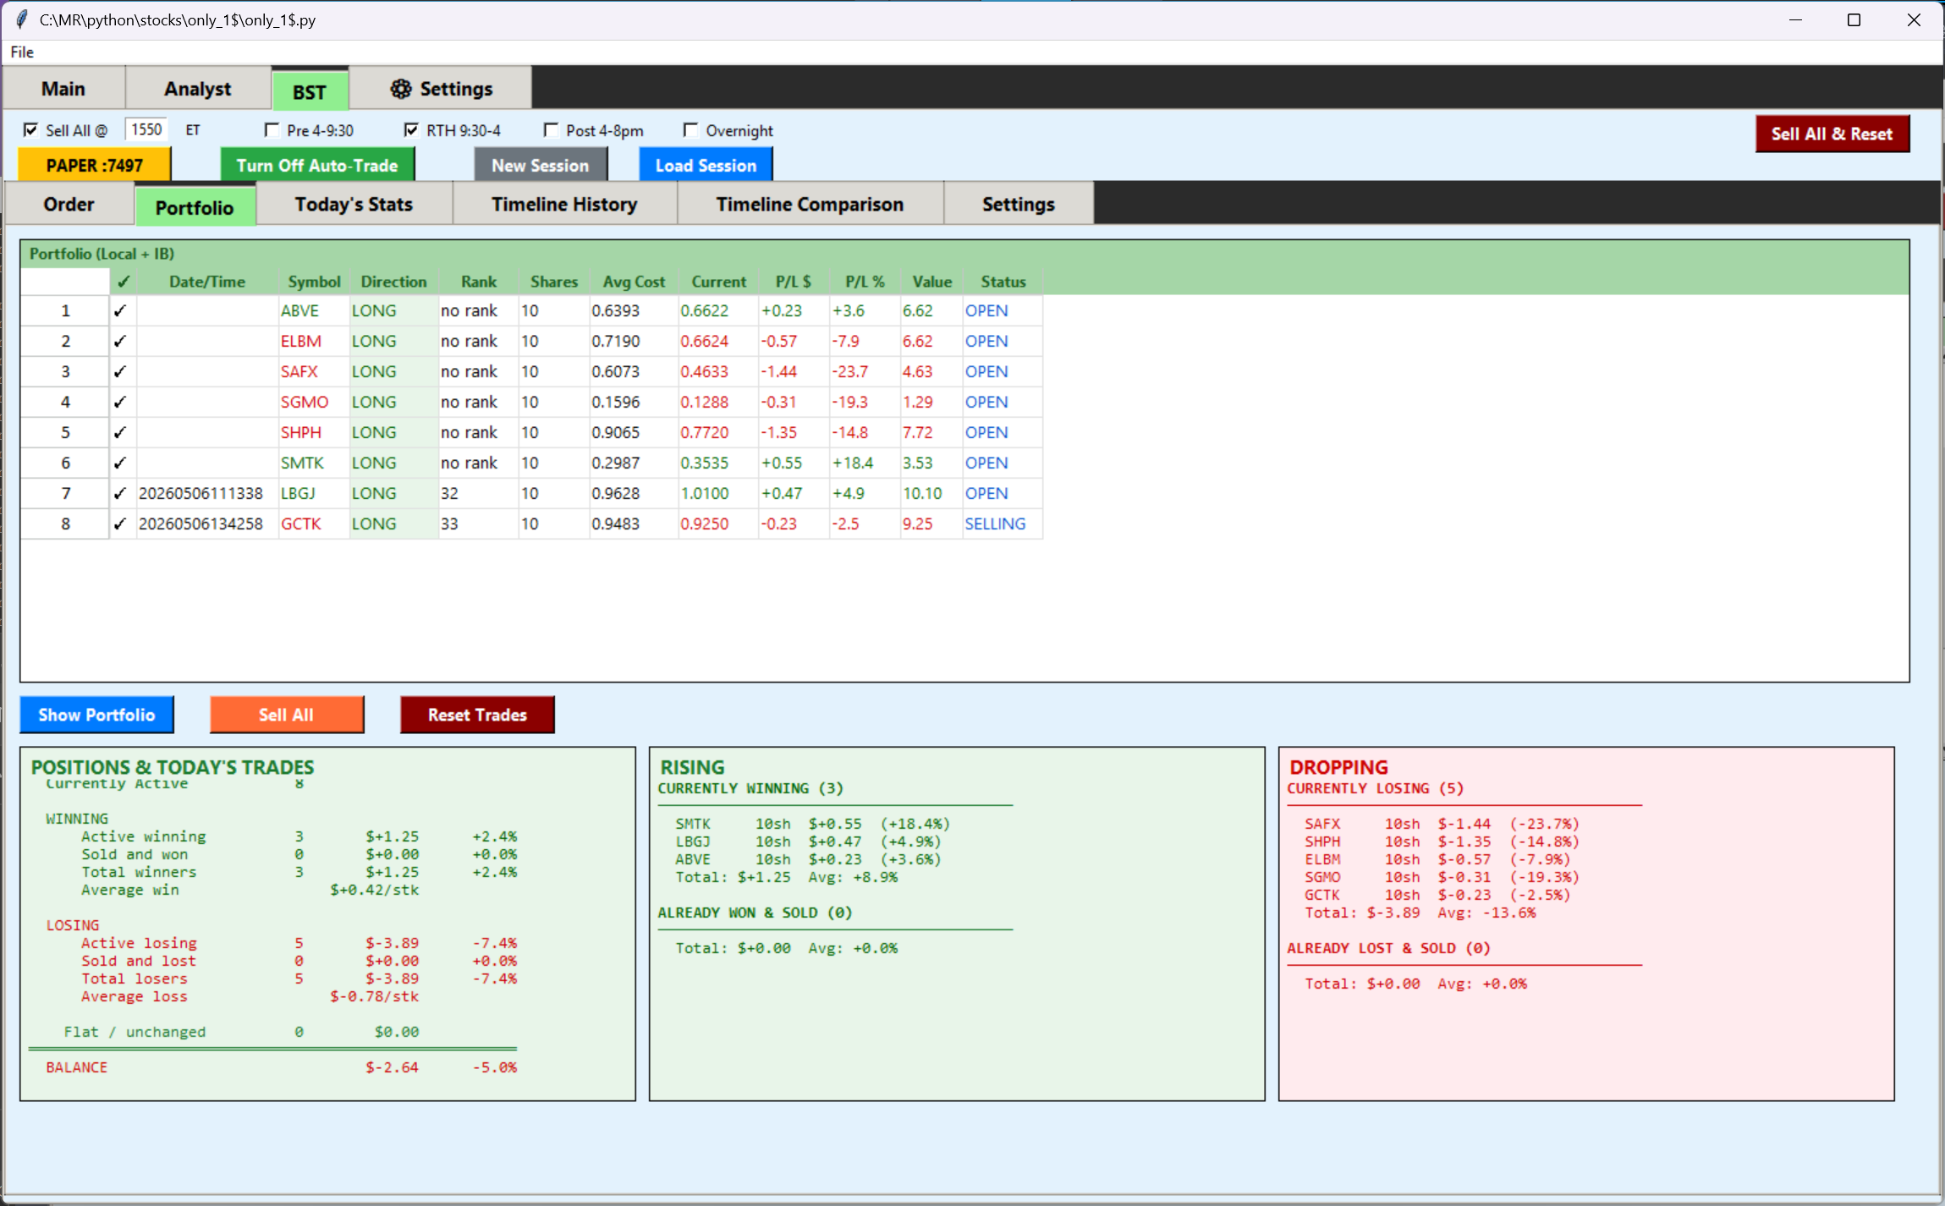
Task: Select the Portfolio sub-tab
Action: click(195, 207)
